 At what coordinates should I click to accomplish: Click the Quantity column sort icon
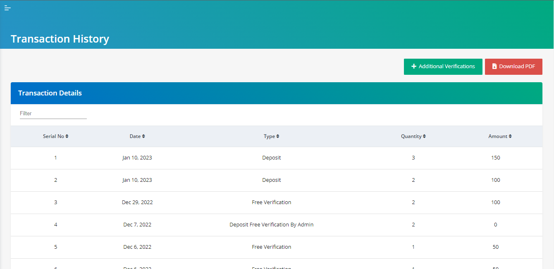tap(424, 136)
